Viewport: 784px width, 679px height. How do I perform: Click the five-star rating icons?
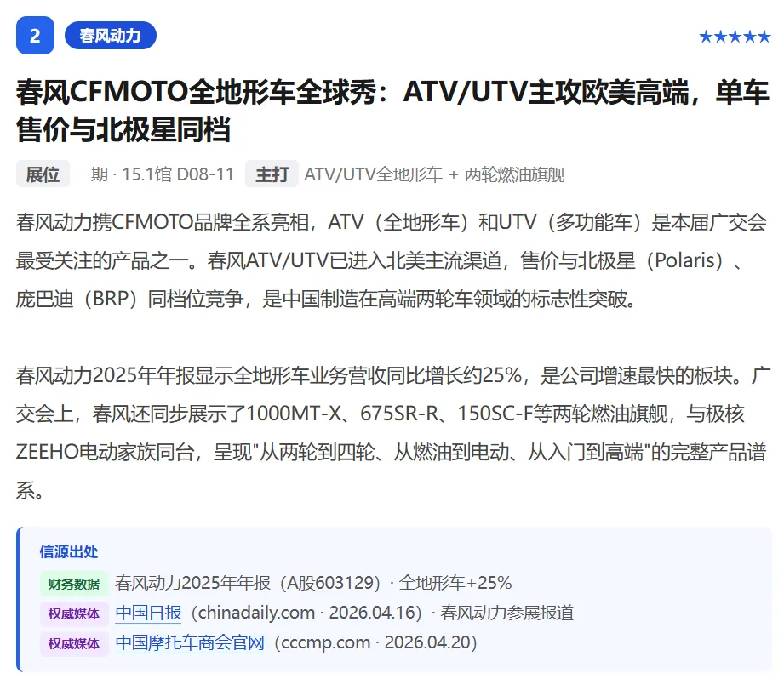[x=735, y=37]
